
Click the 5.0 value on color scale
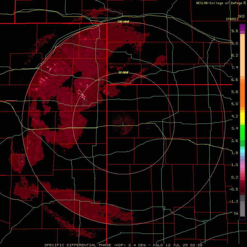pos(235,104)
